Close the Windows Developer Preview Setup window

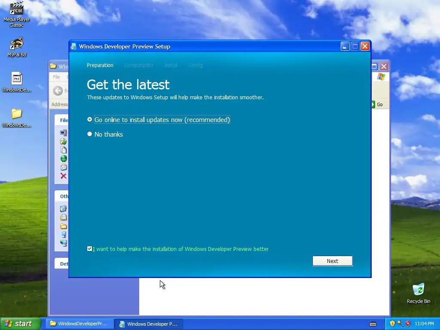click(365, 46)
